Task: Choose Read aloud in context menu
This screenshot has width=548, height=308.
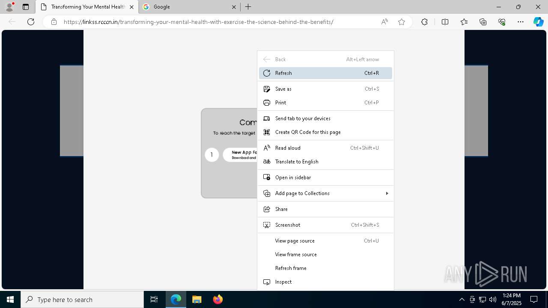Action: click(x=325, y=148)
